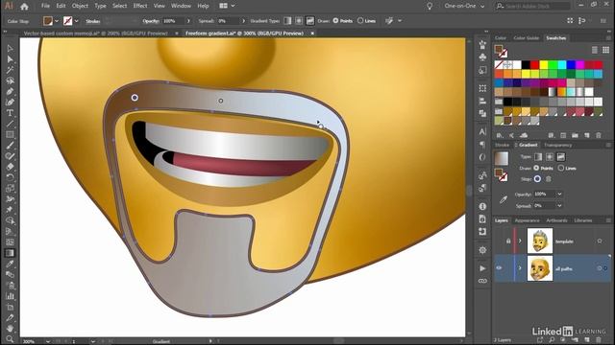Expand the all paths layer
The image size is (615, 345).
coord(520,268)
